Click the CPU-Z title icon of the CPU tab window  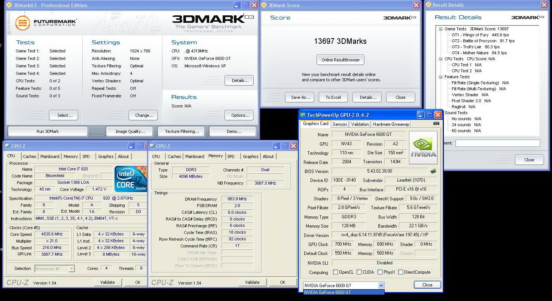pos(7,146)
